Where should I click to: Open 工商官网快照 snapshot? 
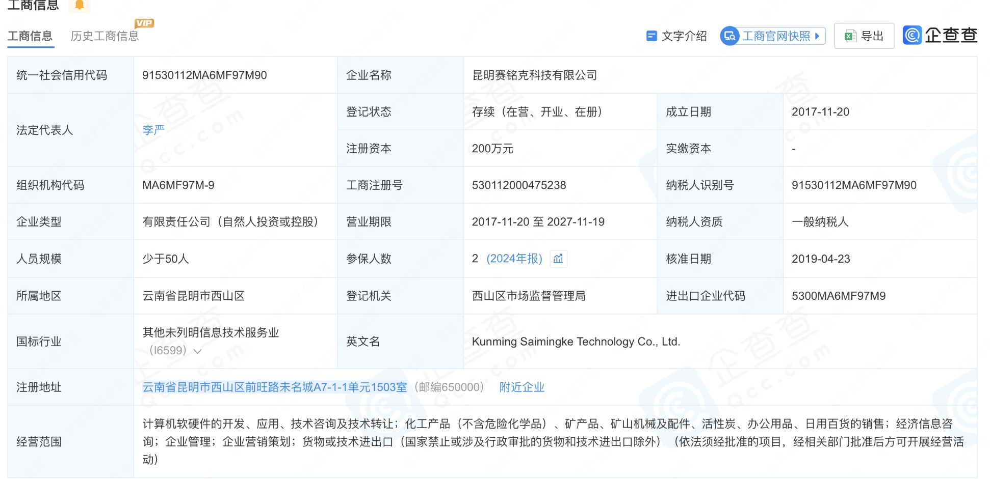point(773,36)
